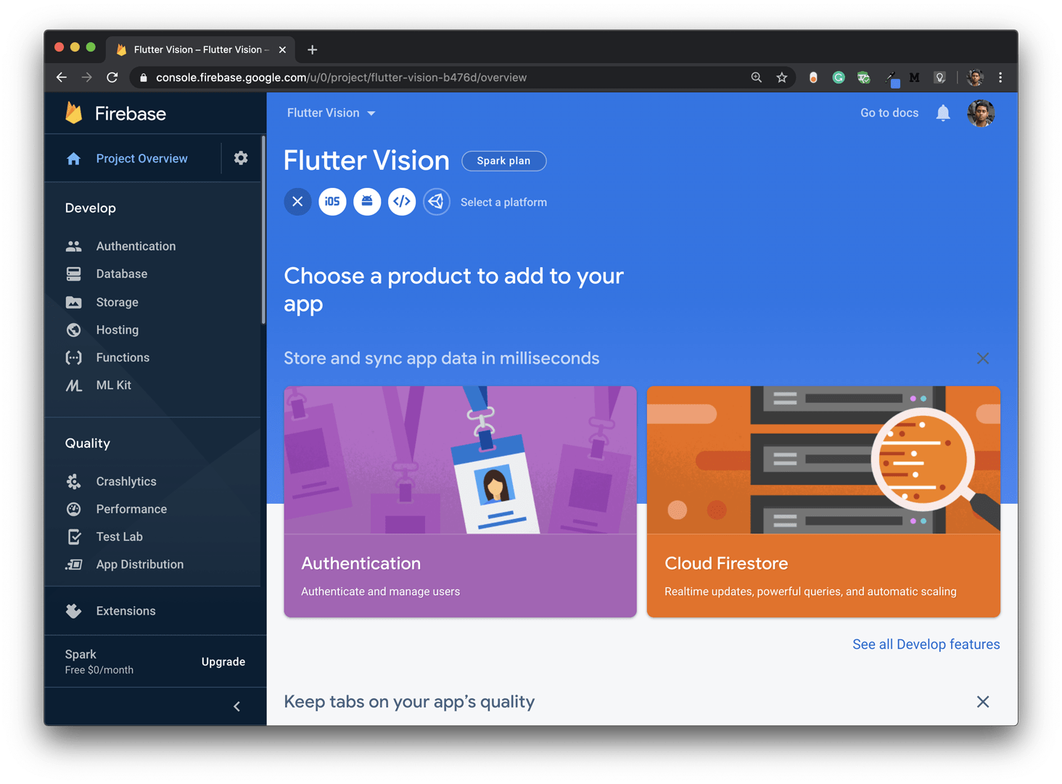Expand the Flutter Vision project selector
This screenshot has width=1062, height=784.
(332, 113)
